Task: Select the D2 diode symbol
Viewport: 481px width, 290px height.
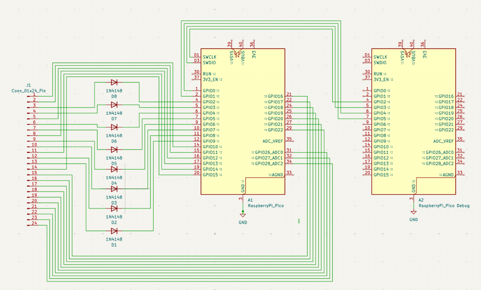Action: click(114, 208)
